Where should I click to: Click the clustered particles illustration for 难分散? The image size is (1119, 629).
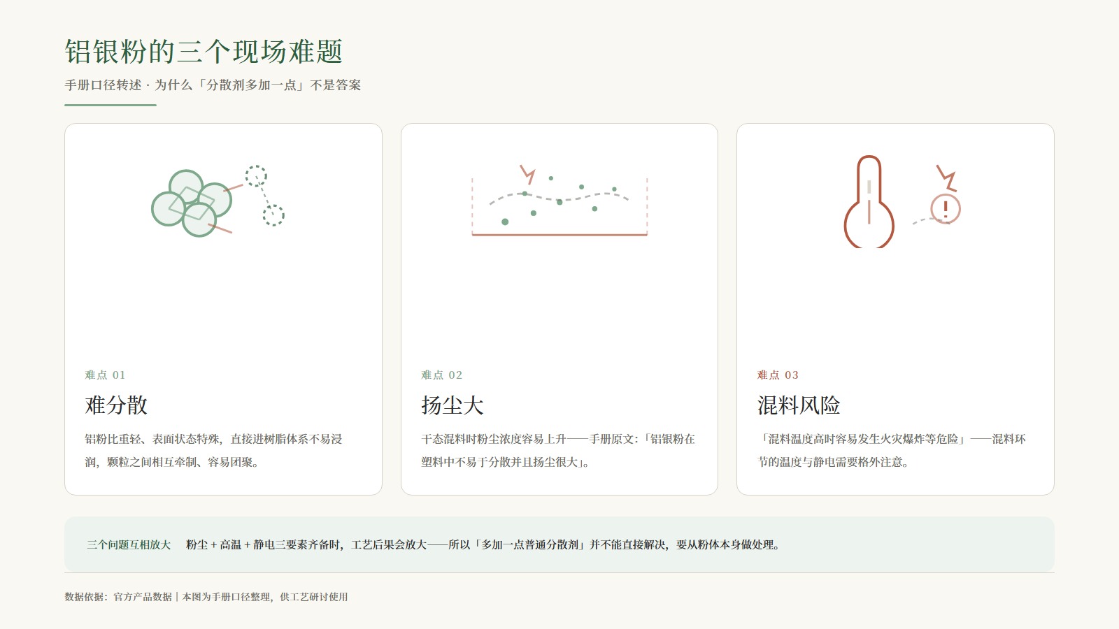(218, 201)
